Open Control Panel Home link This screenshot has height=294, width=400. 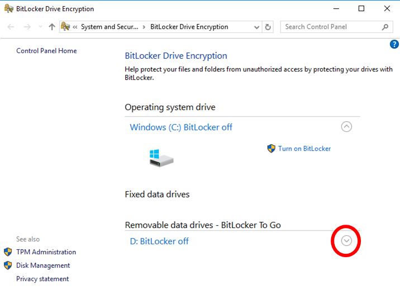[46, 51]
